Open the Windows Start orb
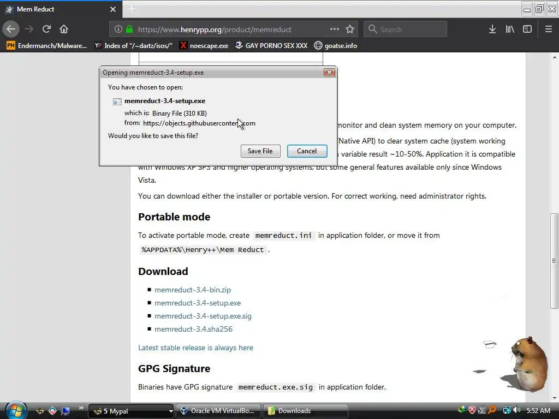Image resolution: width=559 pixels, height=419 pixels. (16, 410)
